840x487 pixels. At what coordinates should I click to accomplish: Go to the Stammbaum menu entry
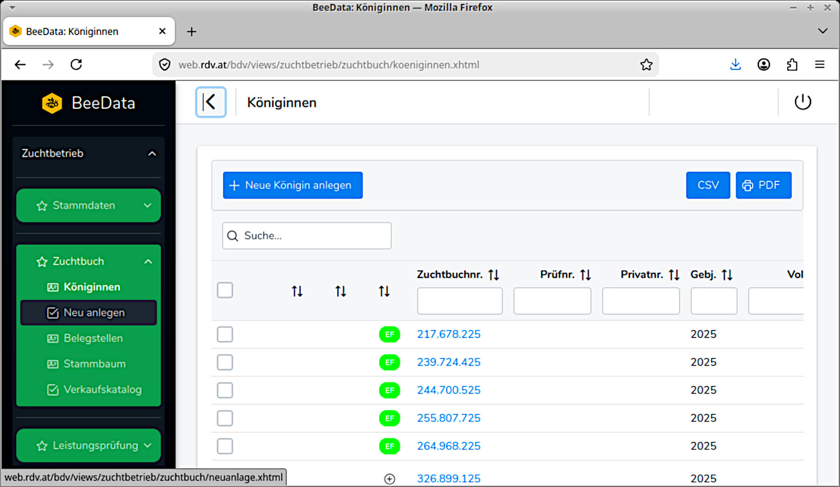[94, 364]
